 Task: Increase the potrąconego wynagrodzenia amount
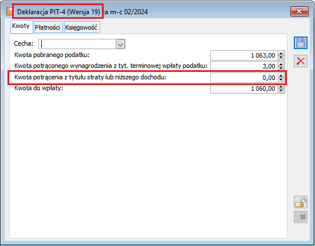(281, 64)
